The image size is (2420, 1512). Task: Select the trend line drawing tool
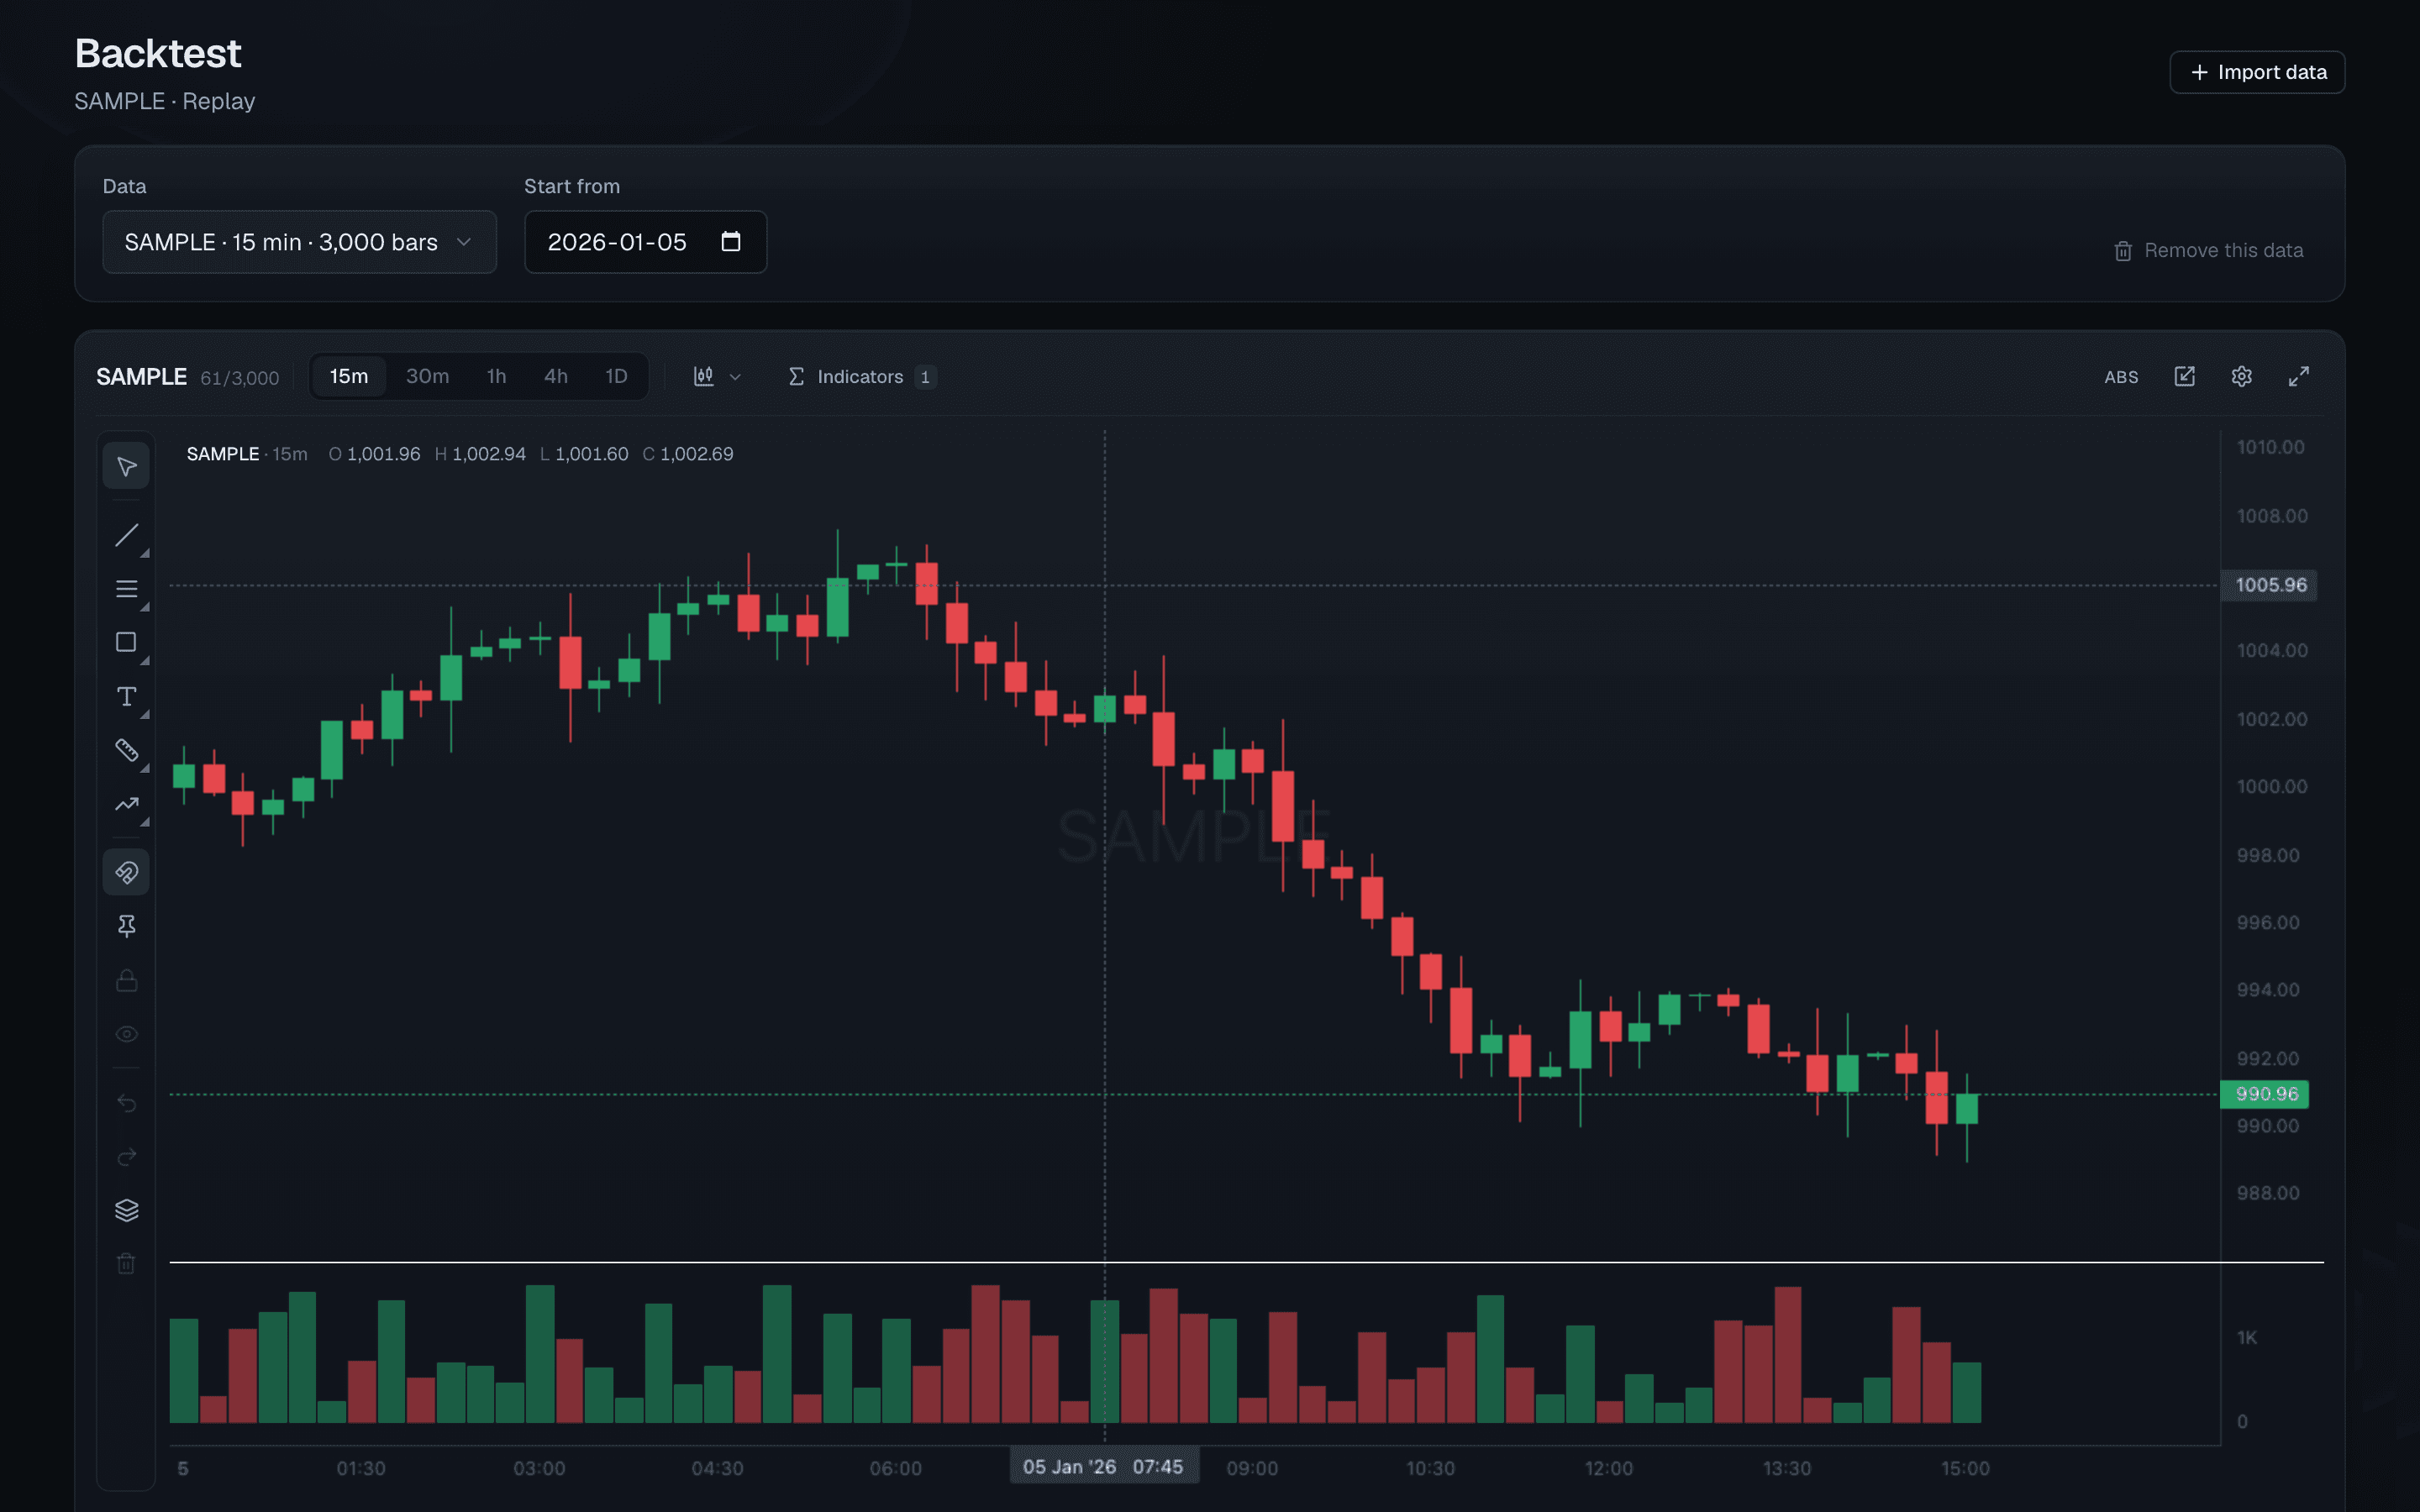click(126, 535)
